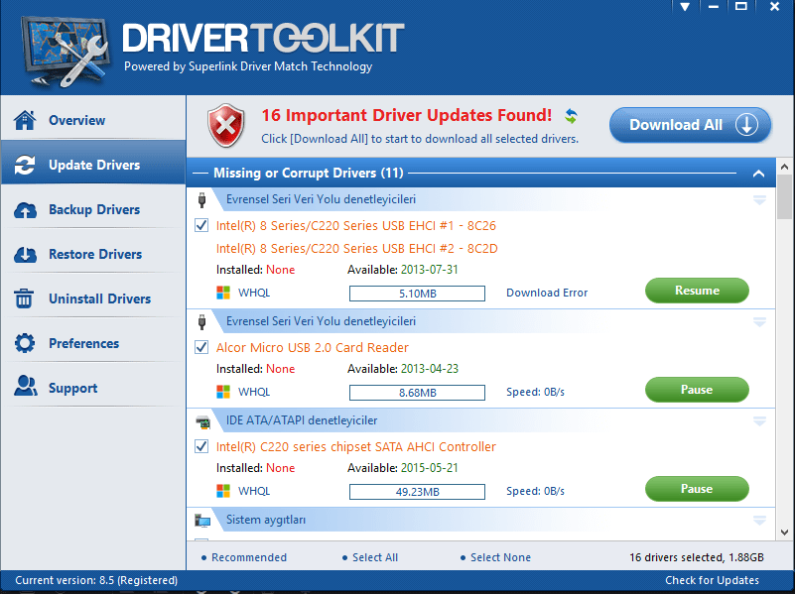Click the green rescan arrows icon

[x=571, y=116]
